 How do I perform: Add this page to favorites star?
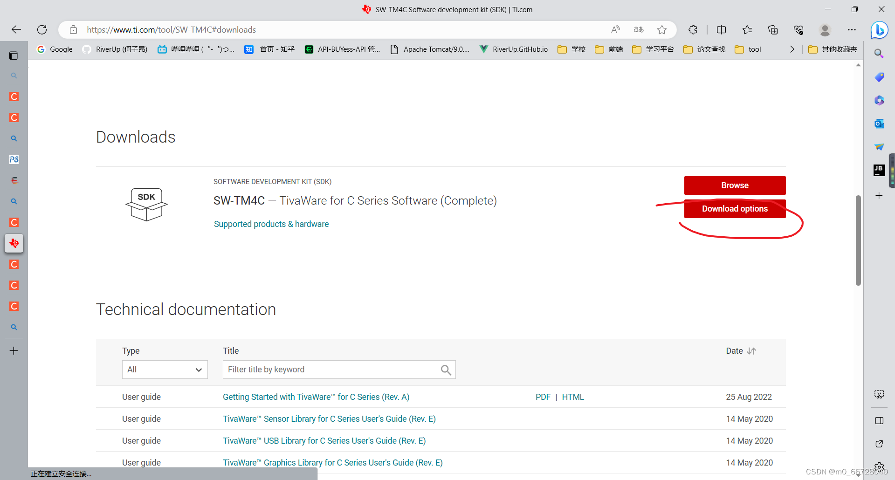point(662,30)
